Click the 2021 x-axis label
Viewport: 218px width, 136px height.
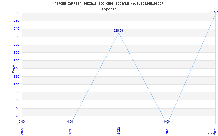pos(70,131)
